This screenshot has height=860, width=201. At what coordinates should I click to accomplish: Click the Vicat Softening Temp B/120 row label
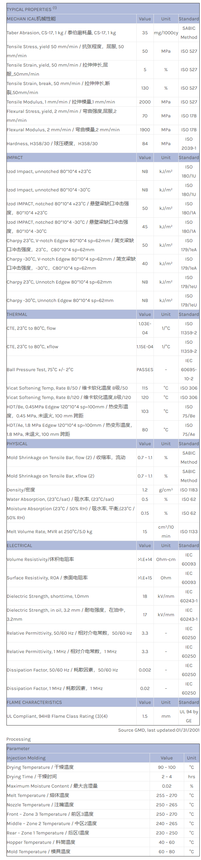(69, 397)
